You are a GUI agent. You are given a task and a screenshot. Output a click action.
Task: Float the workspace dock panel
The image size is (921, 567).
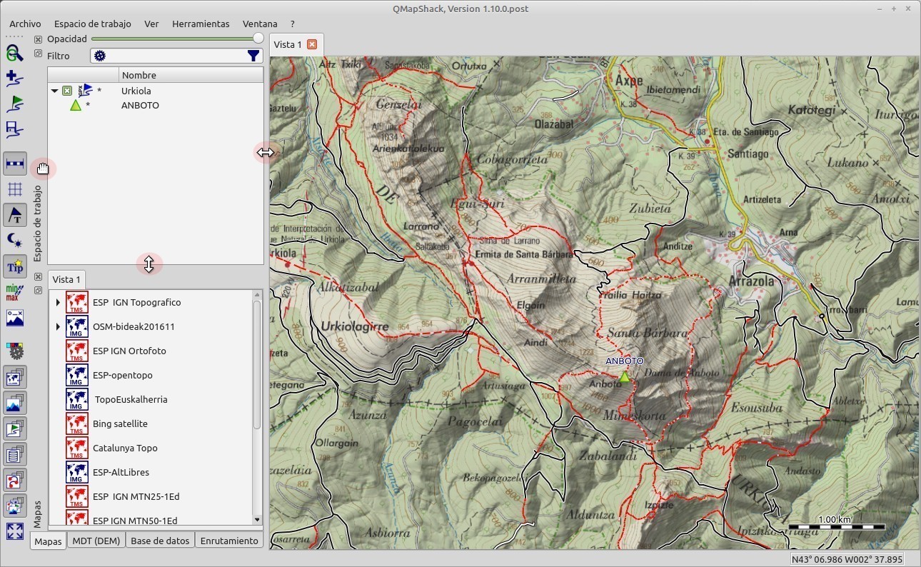coord(39,53)
